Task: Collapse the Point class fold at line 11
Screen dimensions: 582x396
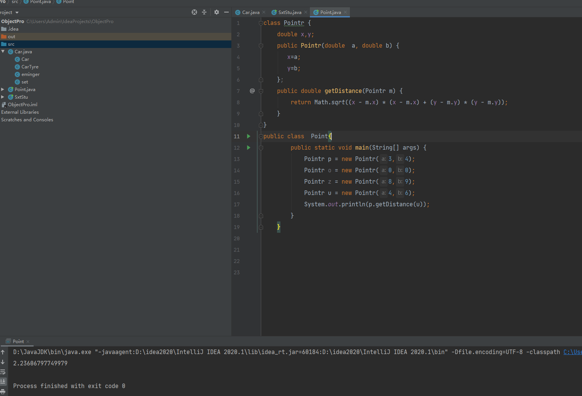Action: click(261, 136)
